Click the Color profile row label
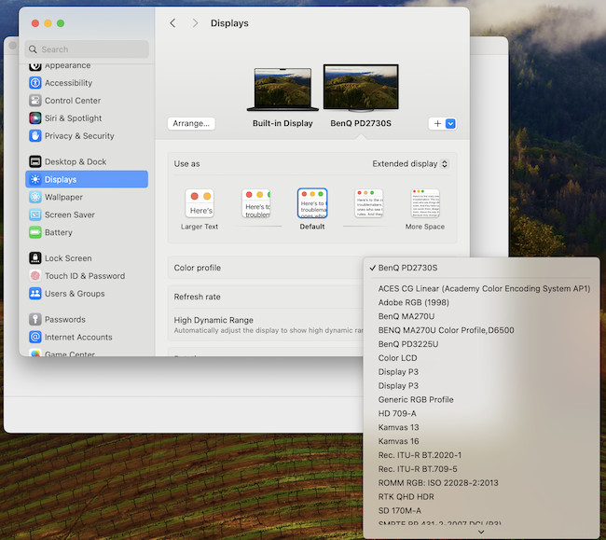 (x=197, y=268)
